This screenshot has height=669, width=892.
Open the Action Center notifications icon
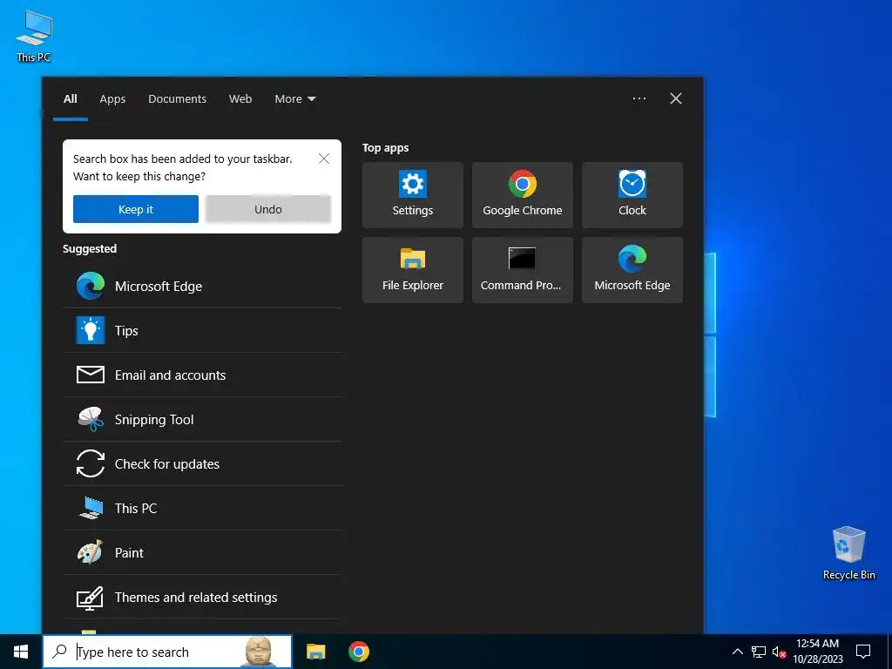(x=863, y=652)
